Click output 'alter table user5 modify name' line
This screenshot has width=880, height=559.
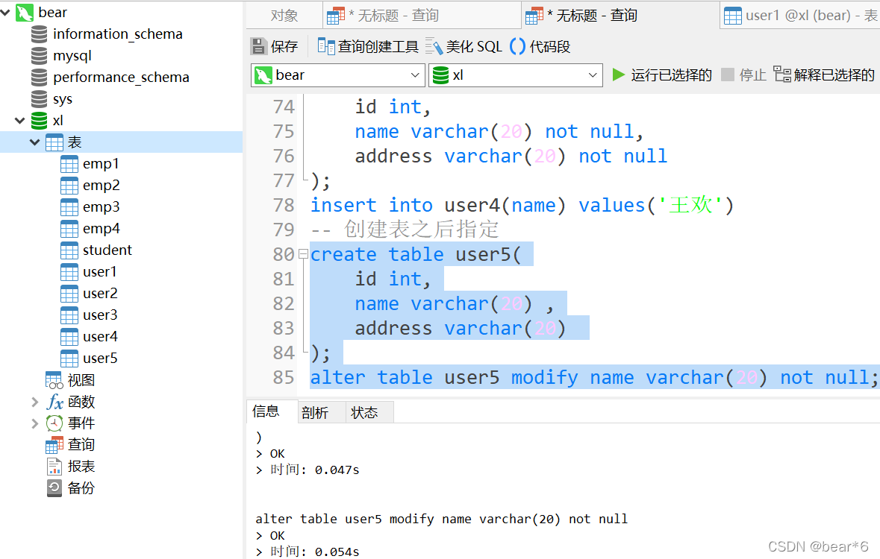(x=441, y=519)
